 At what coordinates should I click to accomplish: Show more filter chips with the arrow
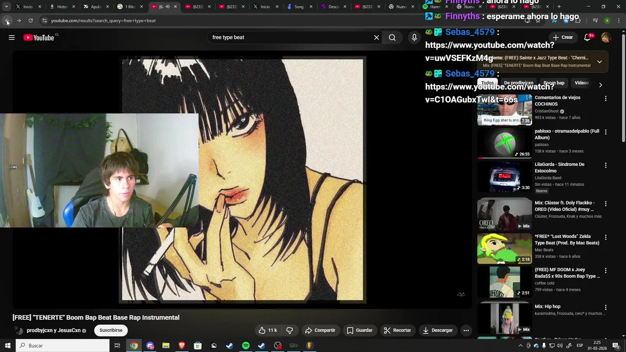(x=601, y=85)
